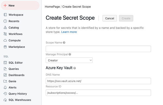Image resolution: width=163 pixels, height=105 pixels.
Task: Click the Cancel button
Action: [x=109, y=18]
